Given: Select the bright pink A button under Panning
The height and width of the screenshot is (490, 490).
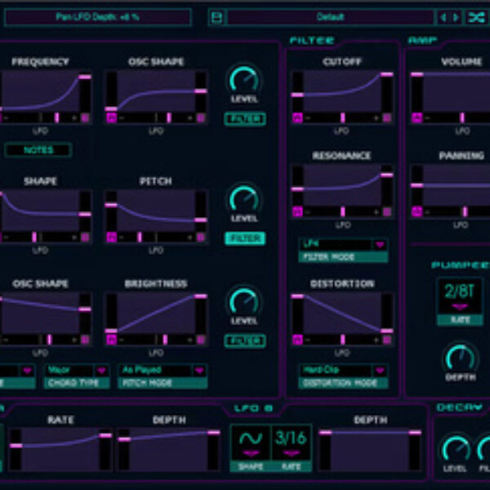Looking at the screenshot, I should [x=416, y=212].
